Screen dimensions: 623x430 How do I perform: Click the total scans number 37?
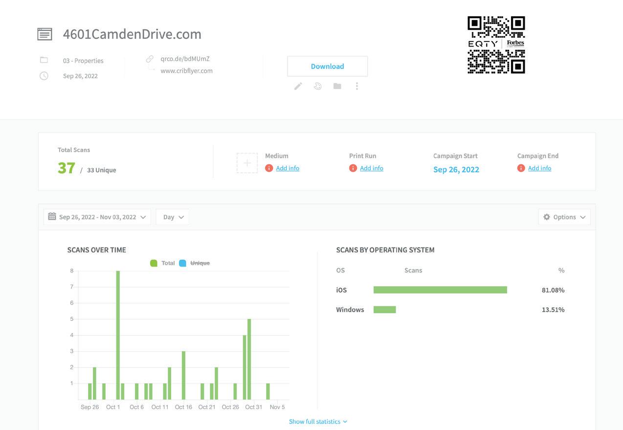tap(67, 168)
